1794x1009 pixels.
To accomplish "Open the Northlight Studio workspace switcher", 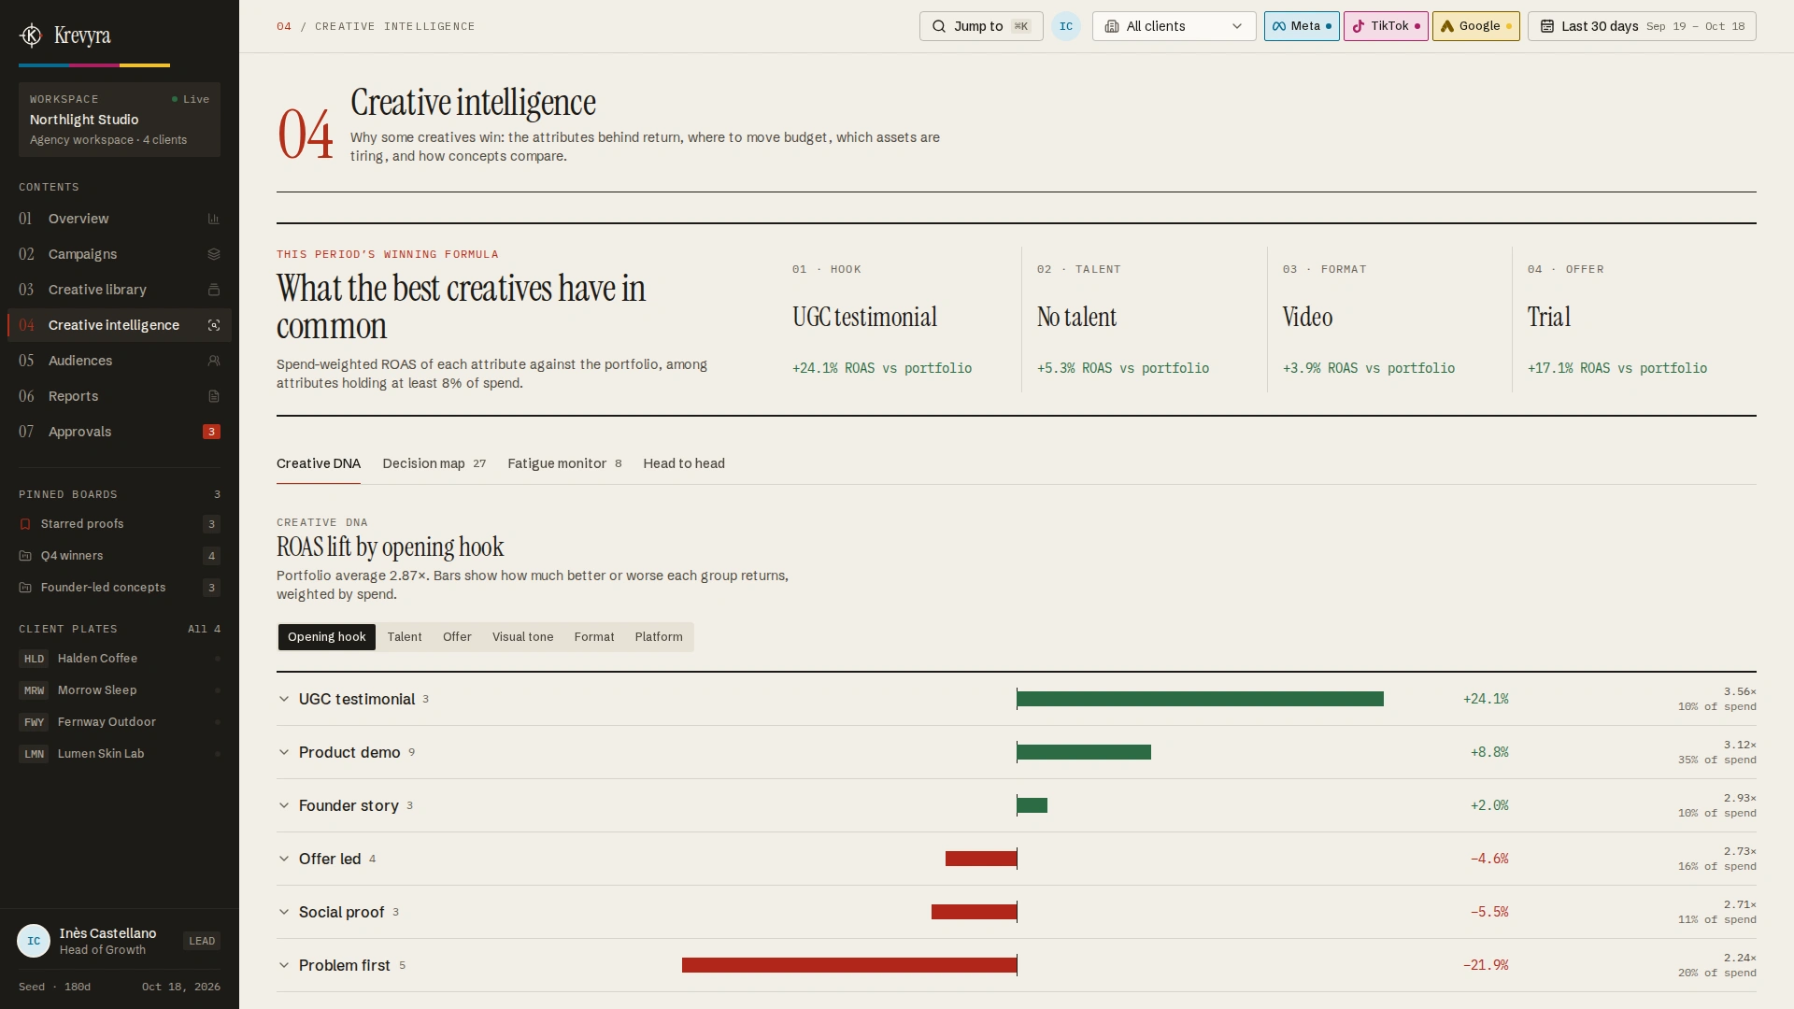I will [x=120, y=120].
